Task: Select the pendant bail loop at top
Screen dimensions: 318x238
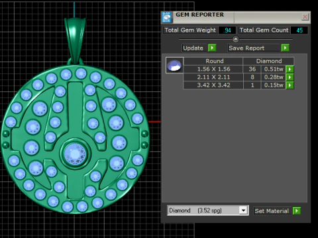Action: tap(75, 41)
